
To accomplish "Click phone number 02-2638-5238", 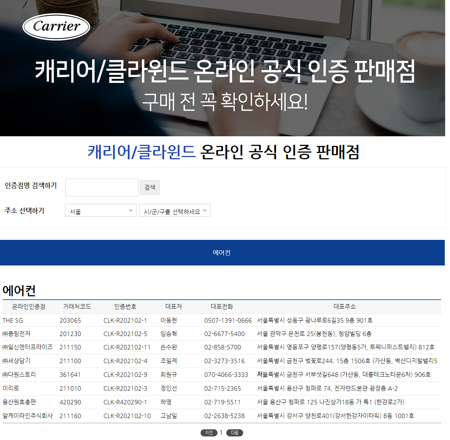I will pos(225,416).
